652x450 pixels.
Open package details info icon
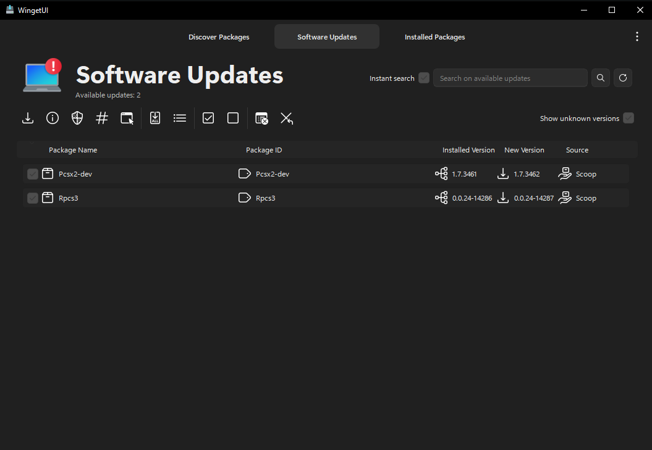53,119
